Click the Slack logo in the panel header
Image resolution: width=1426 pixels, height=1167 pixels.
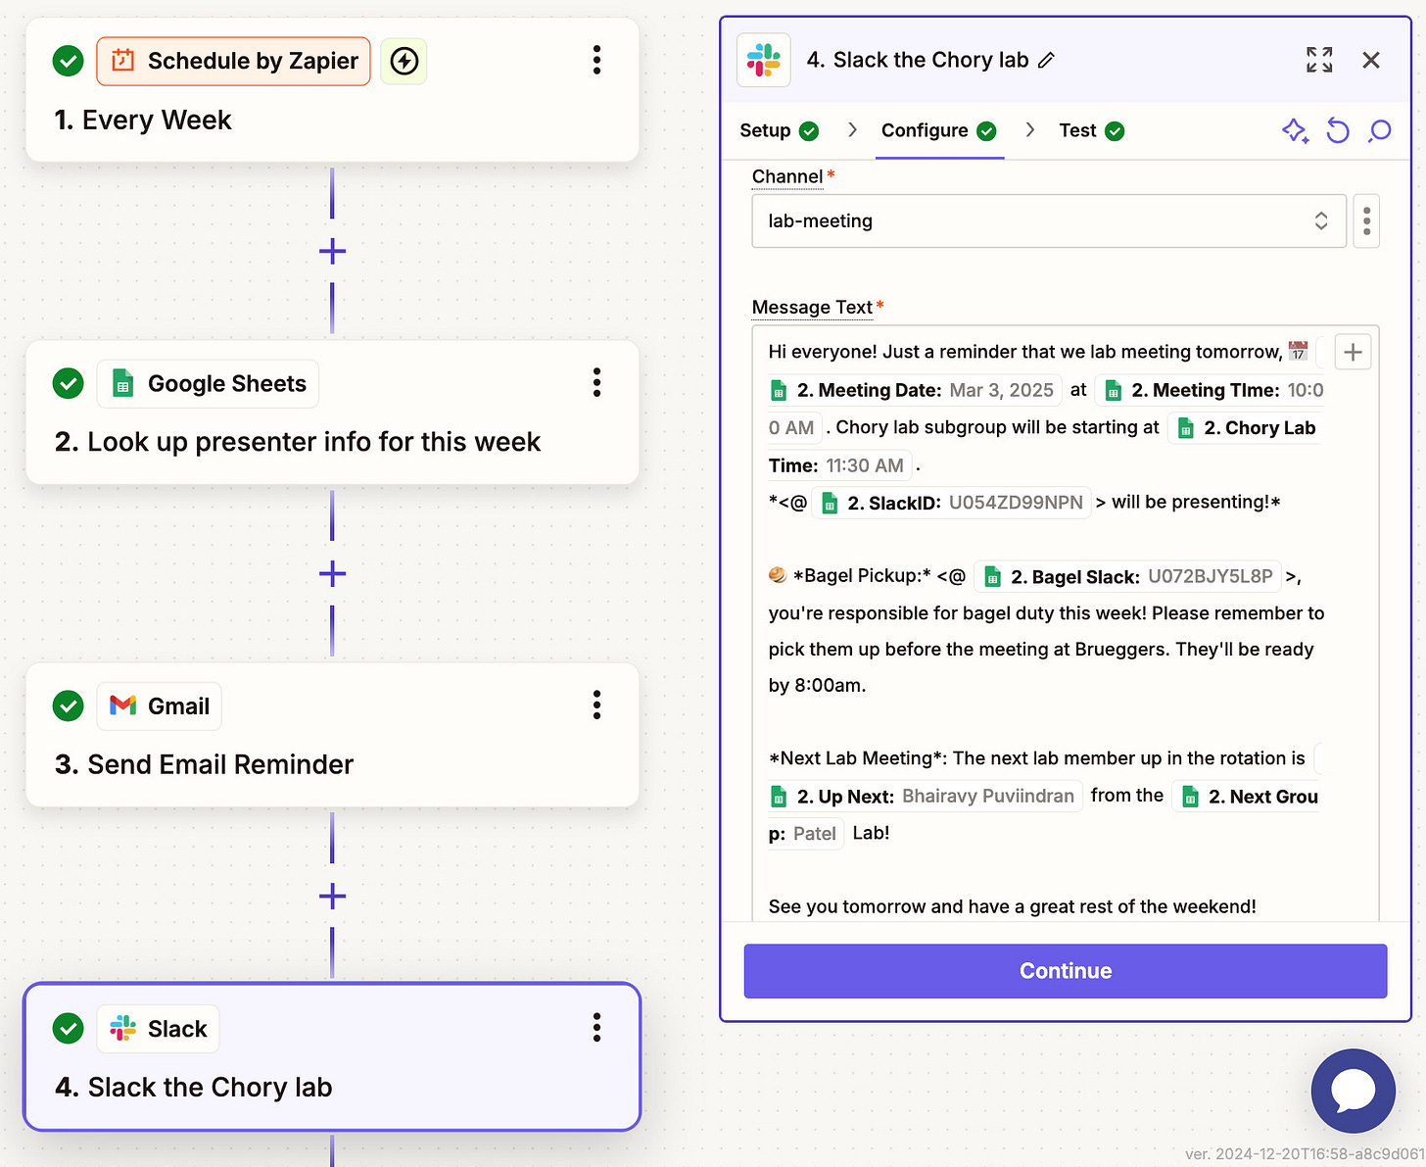[x=764, y=60]
